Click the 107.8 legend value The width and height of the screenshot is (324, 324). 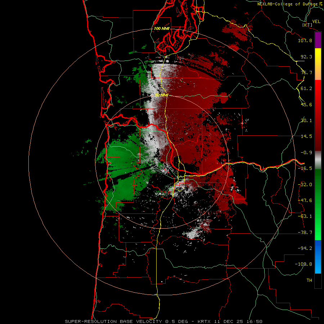305,40
